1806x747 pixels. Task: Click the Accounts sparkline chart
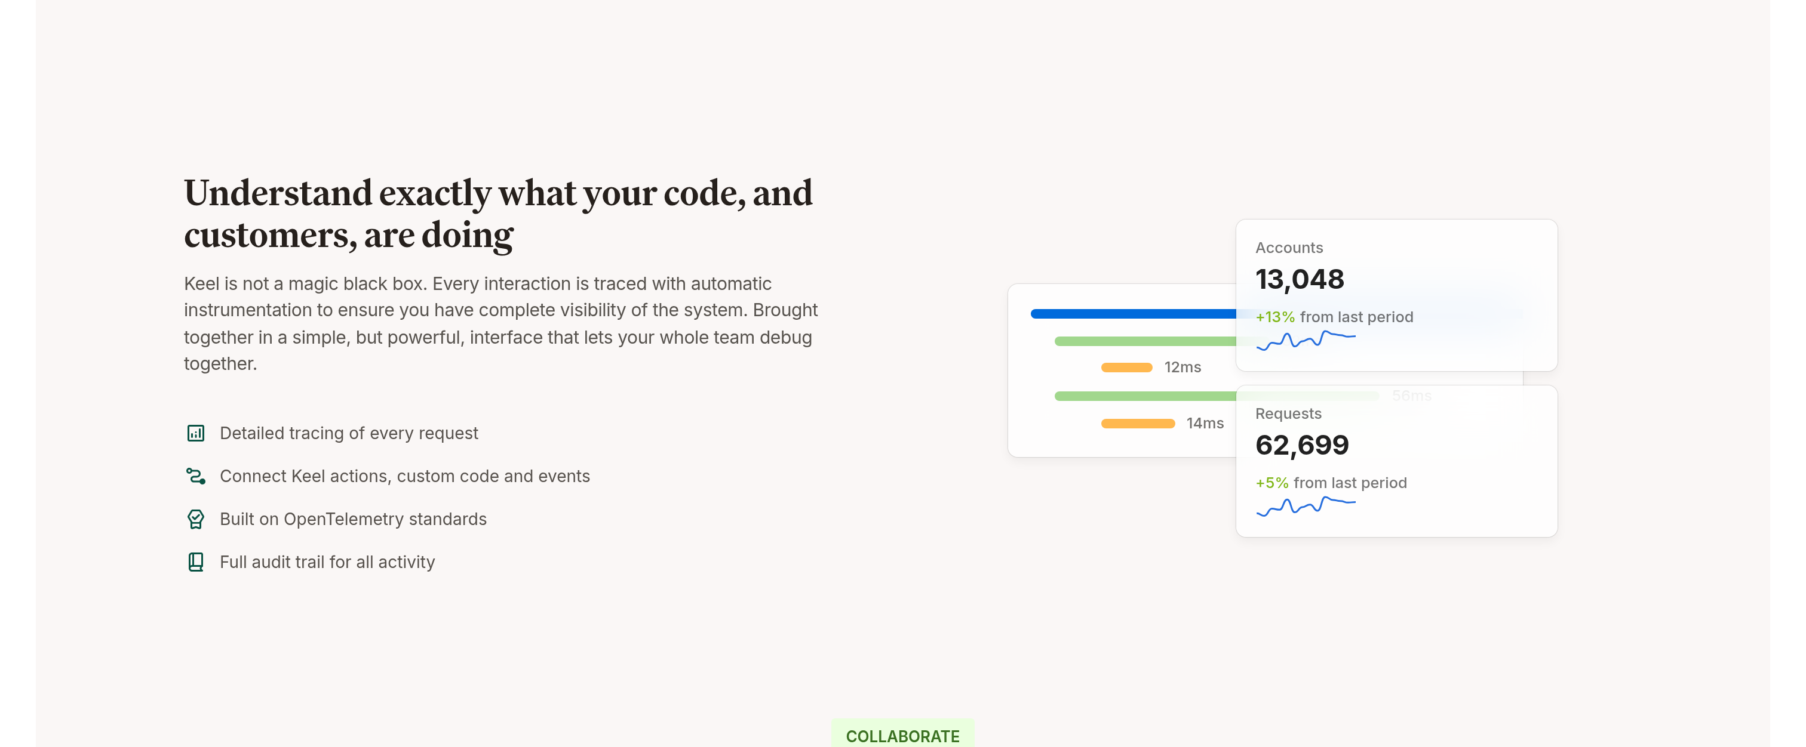click(x=1306, y=340)
